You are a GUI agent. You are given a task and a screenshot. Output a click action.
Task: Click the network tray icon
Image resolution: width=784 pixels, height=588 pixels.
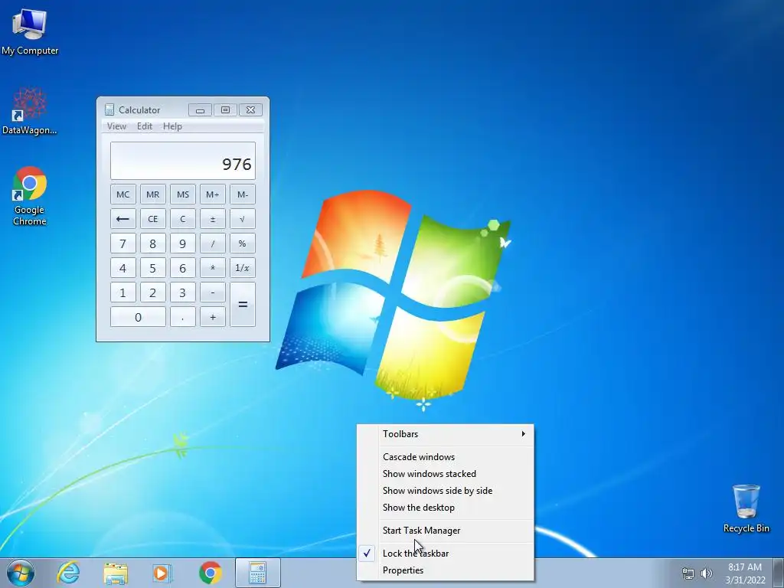pos(688,573)
